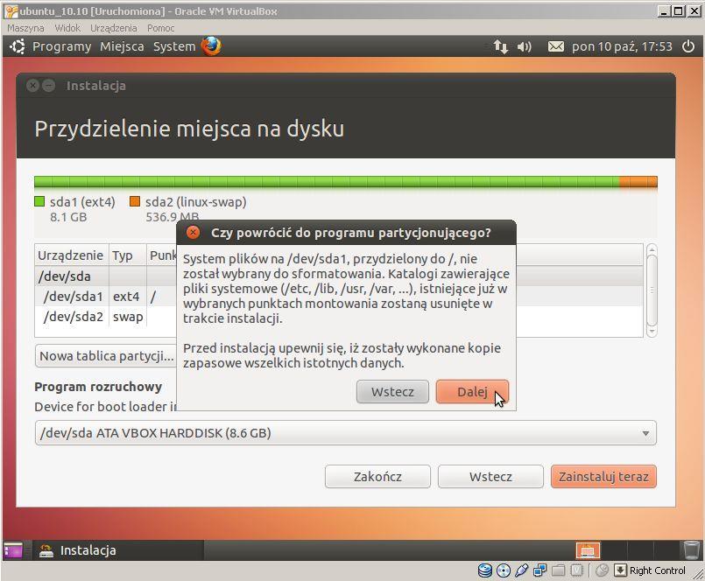Open the Programy menu
Screen dimensions: 705x581
point(61,46)
